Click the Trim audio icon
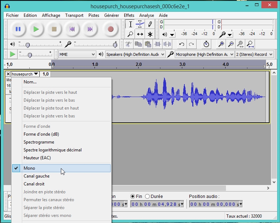The width and height of the screenshot is (280, 223). (x=158, y=44)
